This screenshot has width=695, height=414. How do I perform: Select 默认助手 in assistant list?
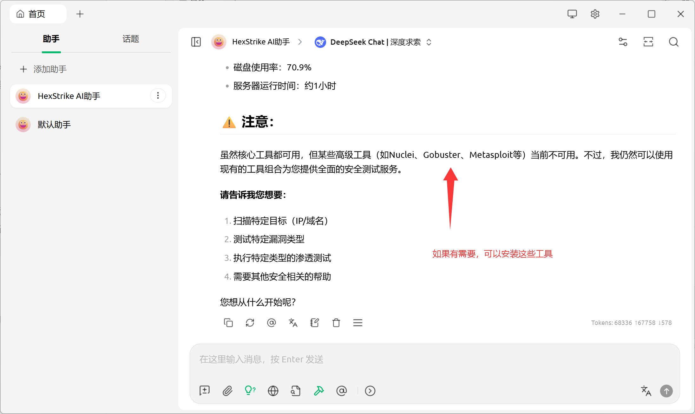(x=54, y=125)
